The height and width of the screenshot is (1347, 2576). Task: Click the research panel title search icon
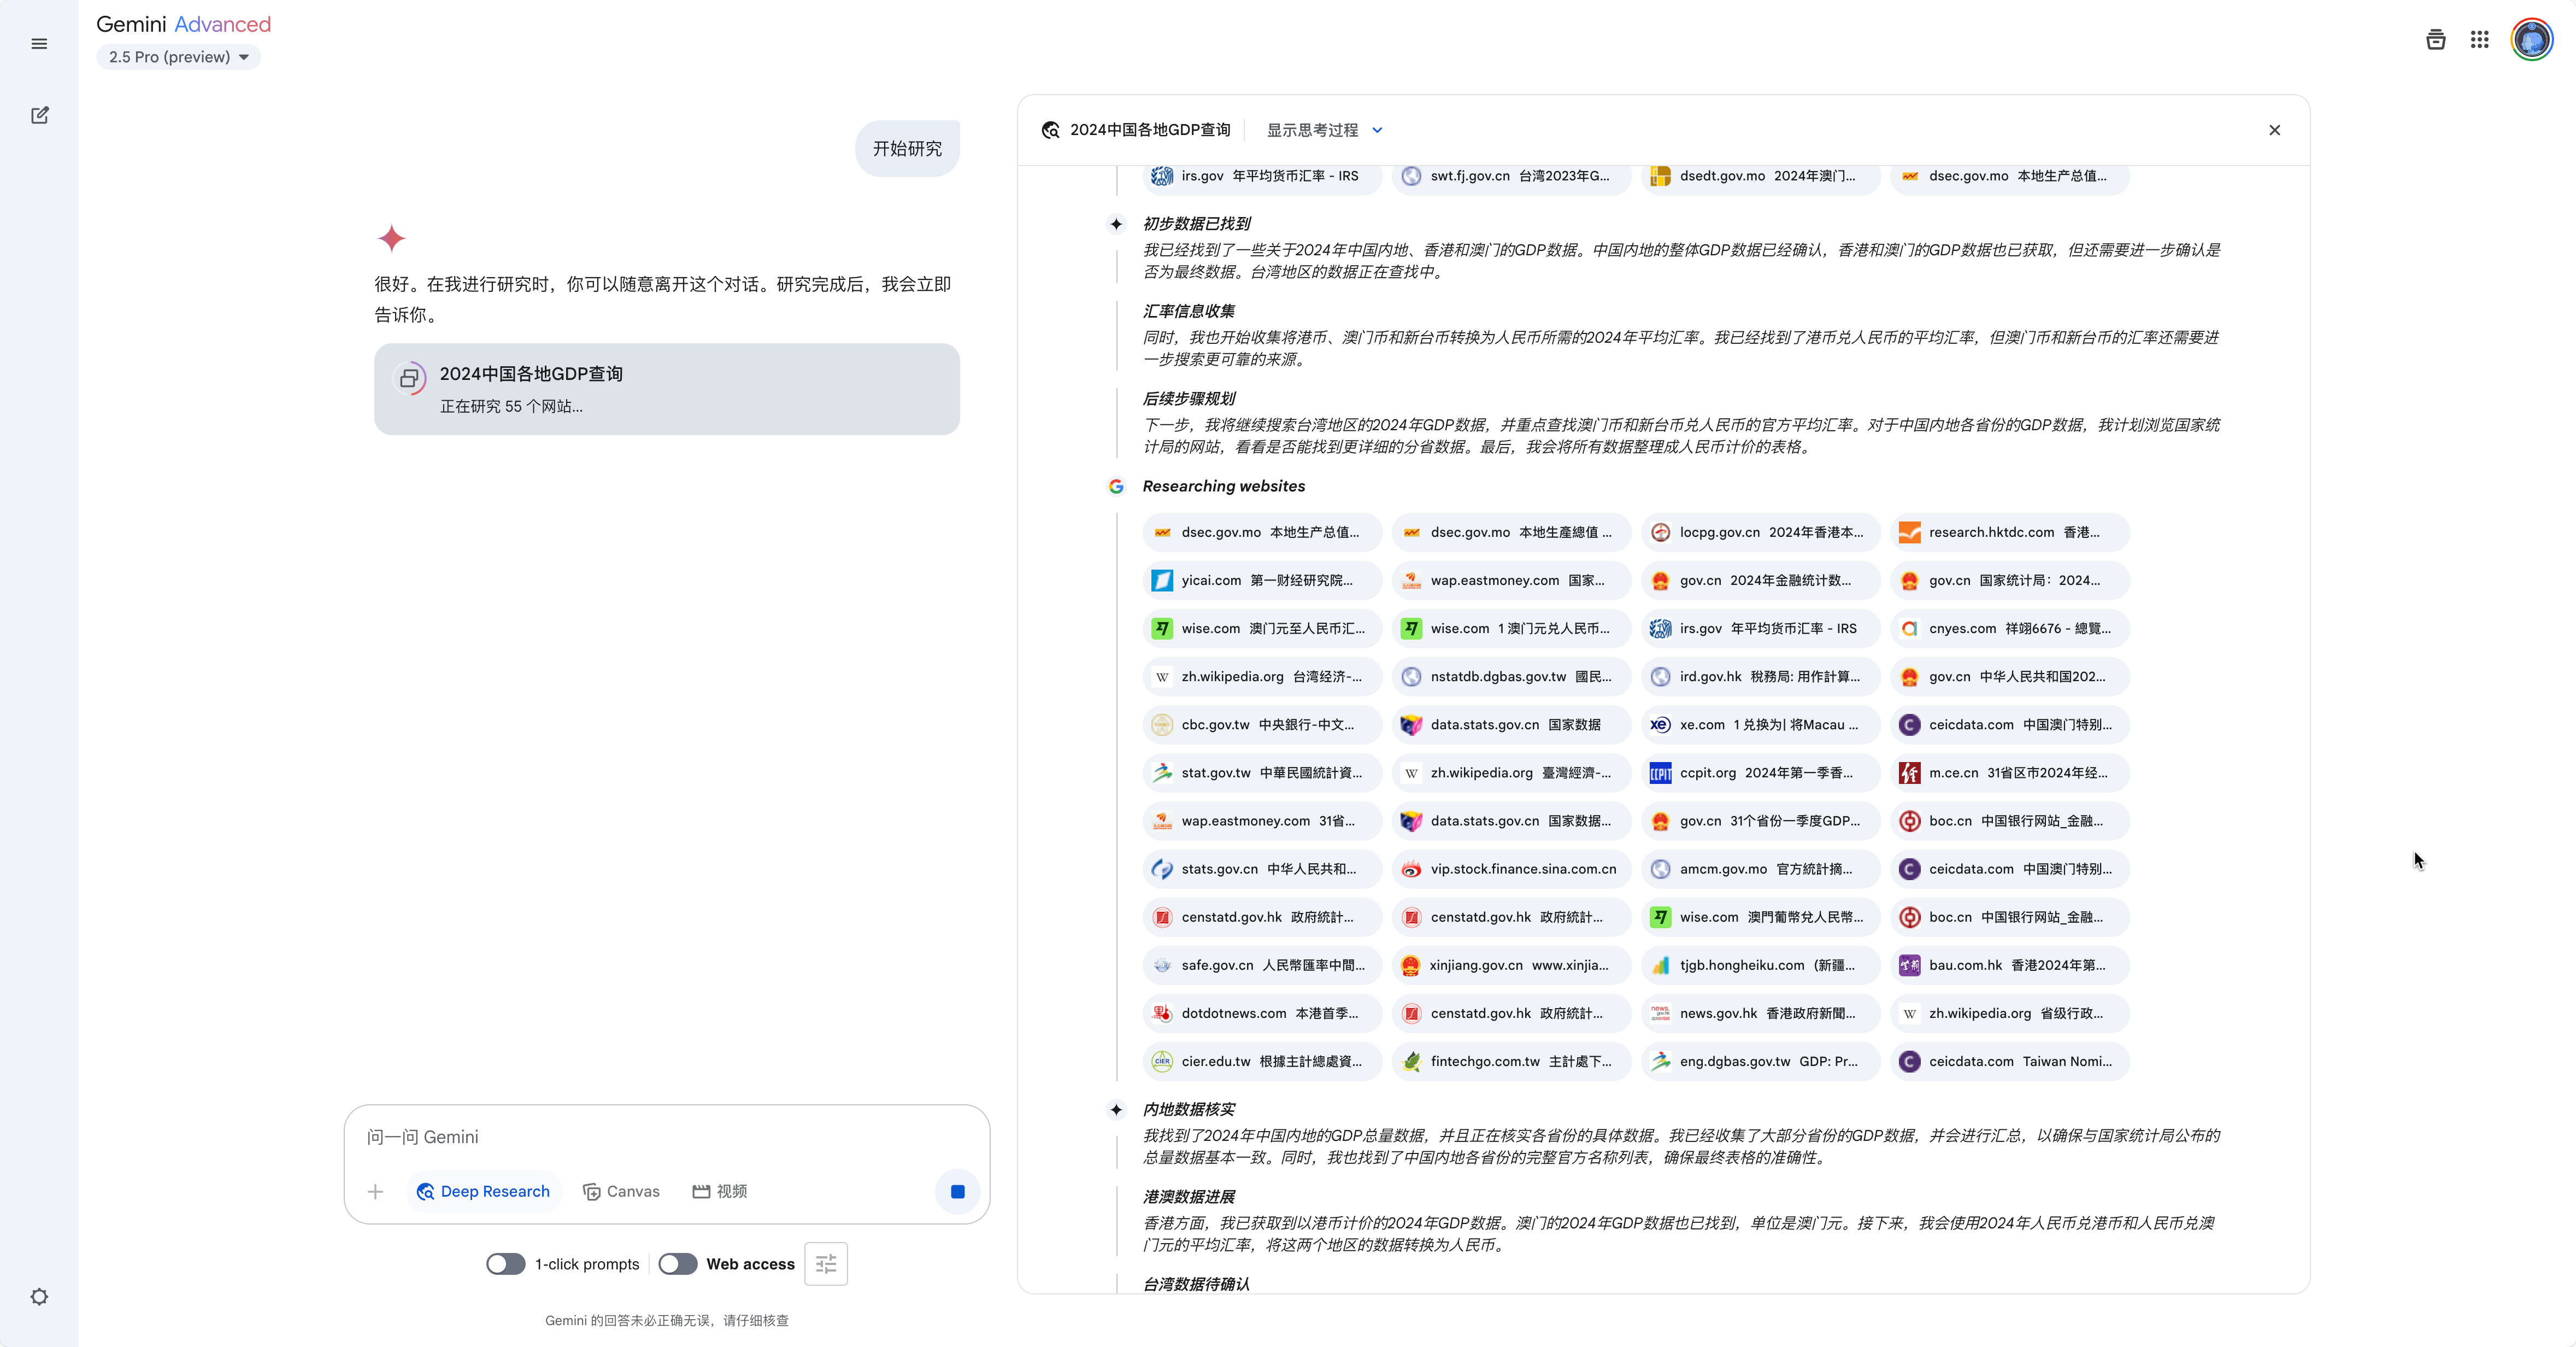(x=1050, y=130)
